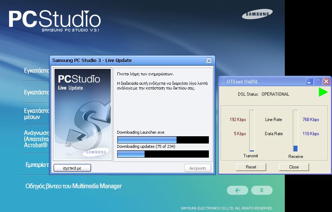The image size is (332, 212).
Task: Select the Εγκατάσταση μέσων menu entry
Action: pos(36,113)
